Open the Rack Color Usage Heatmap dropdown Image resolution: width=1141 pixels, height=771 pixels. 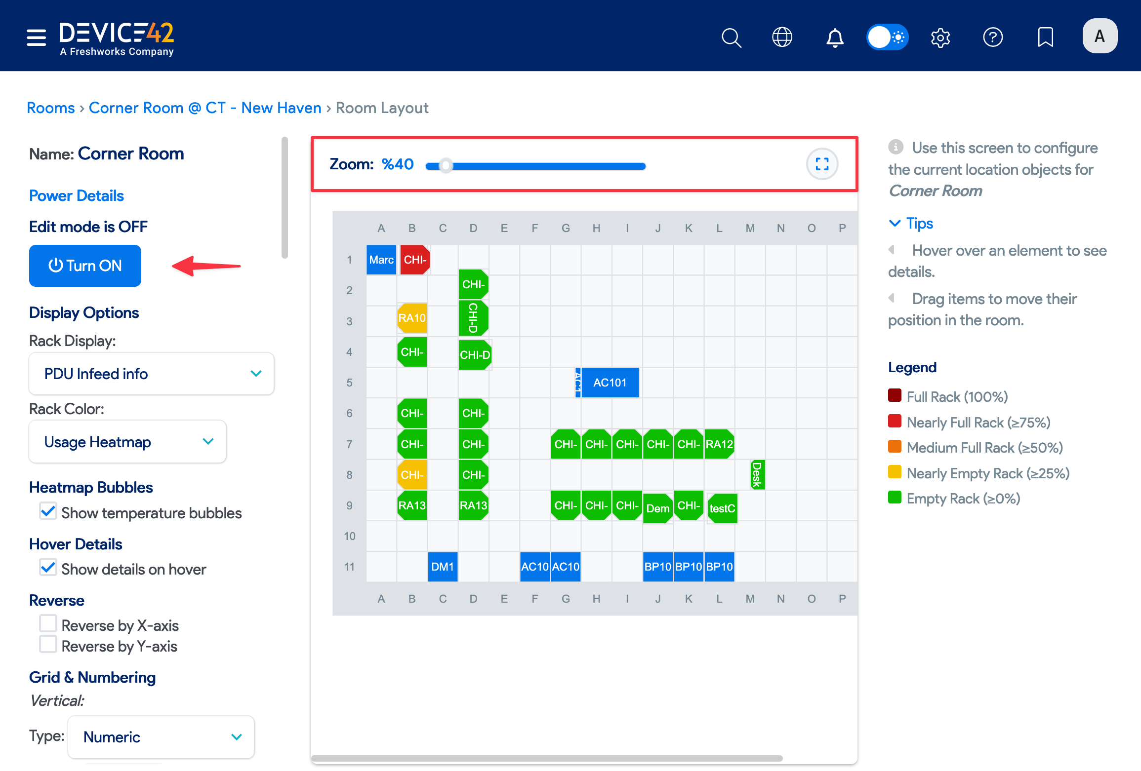tap(127, 442)
